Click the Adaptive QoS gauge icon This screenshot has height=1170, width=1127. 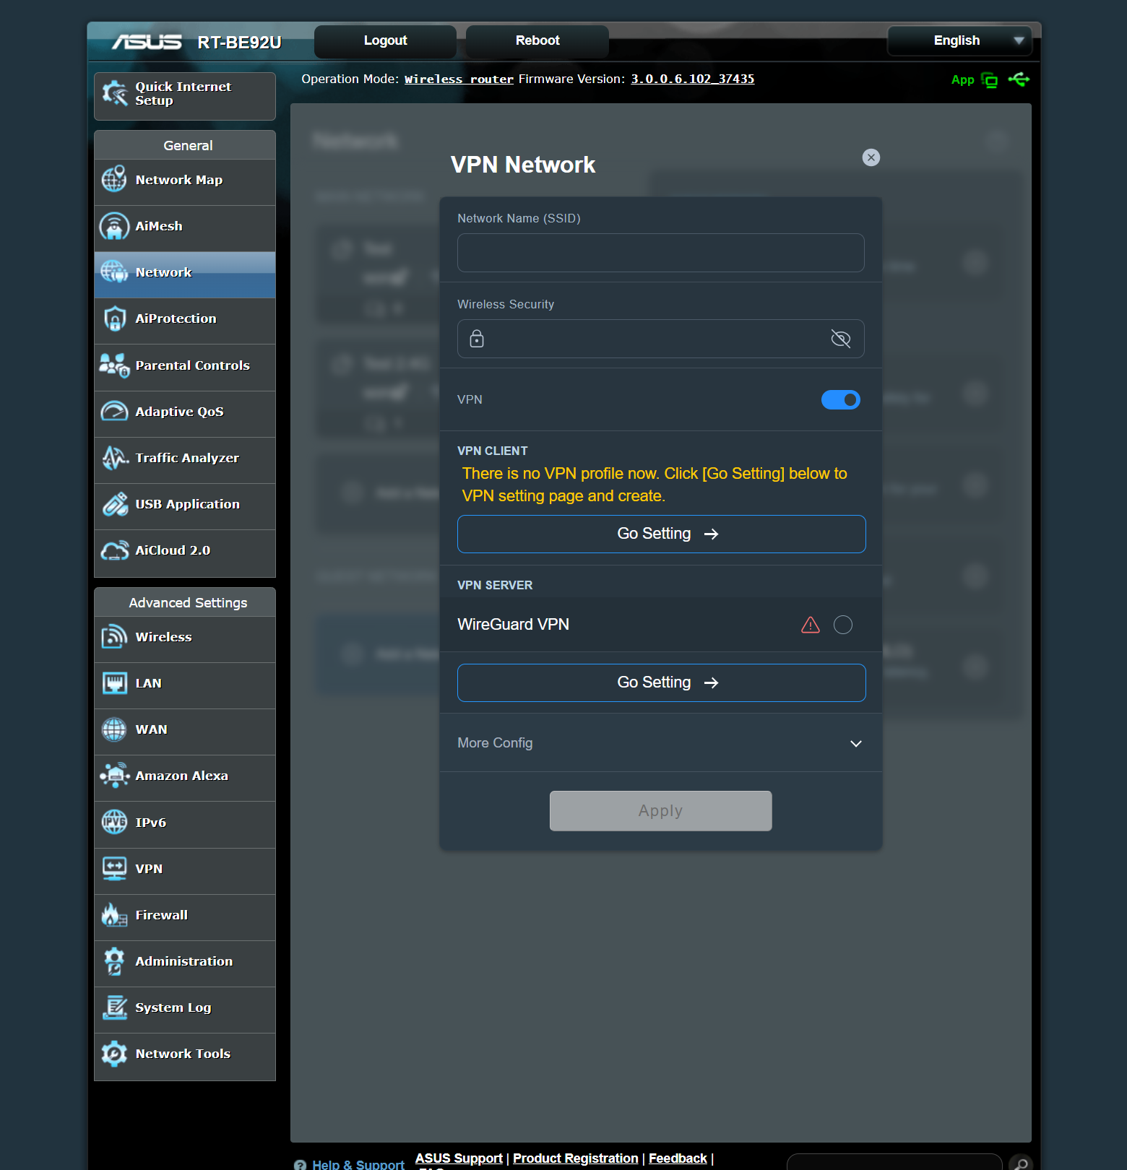coord(114,412)
